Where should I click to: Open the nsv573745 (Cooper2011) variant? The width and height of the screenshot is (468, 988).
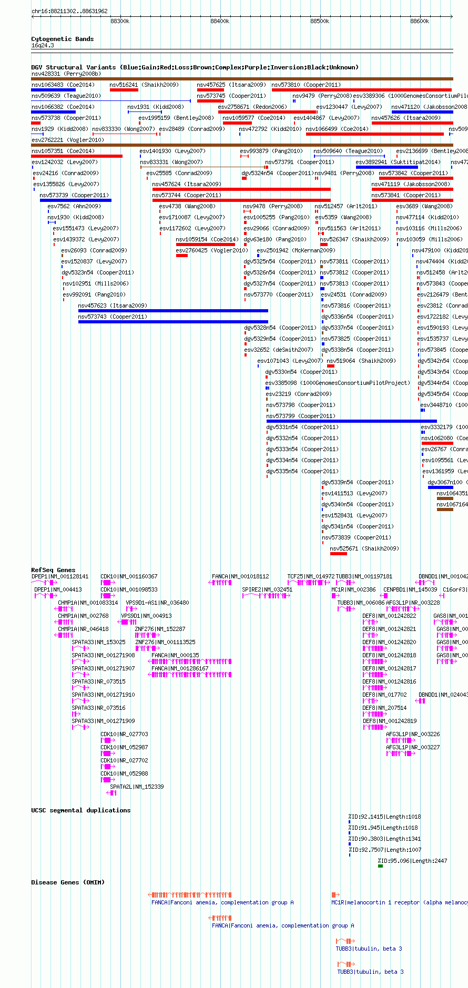(x=231, y=96)
